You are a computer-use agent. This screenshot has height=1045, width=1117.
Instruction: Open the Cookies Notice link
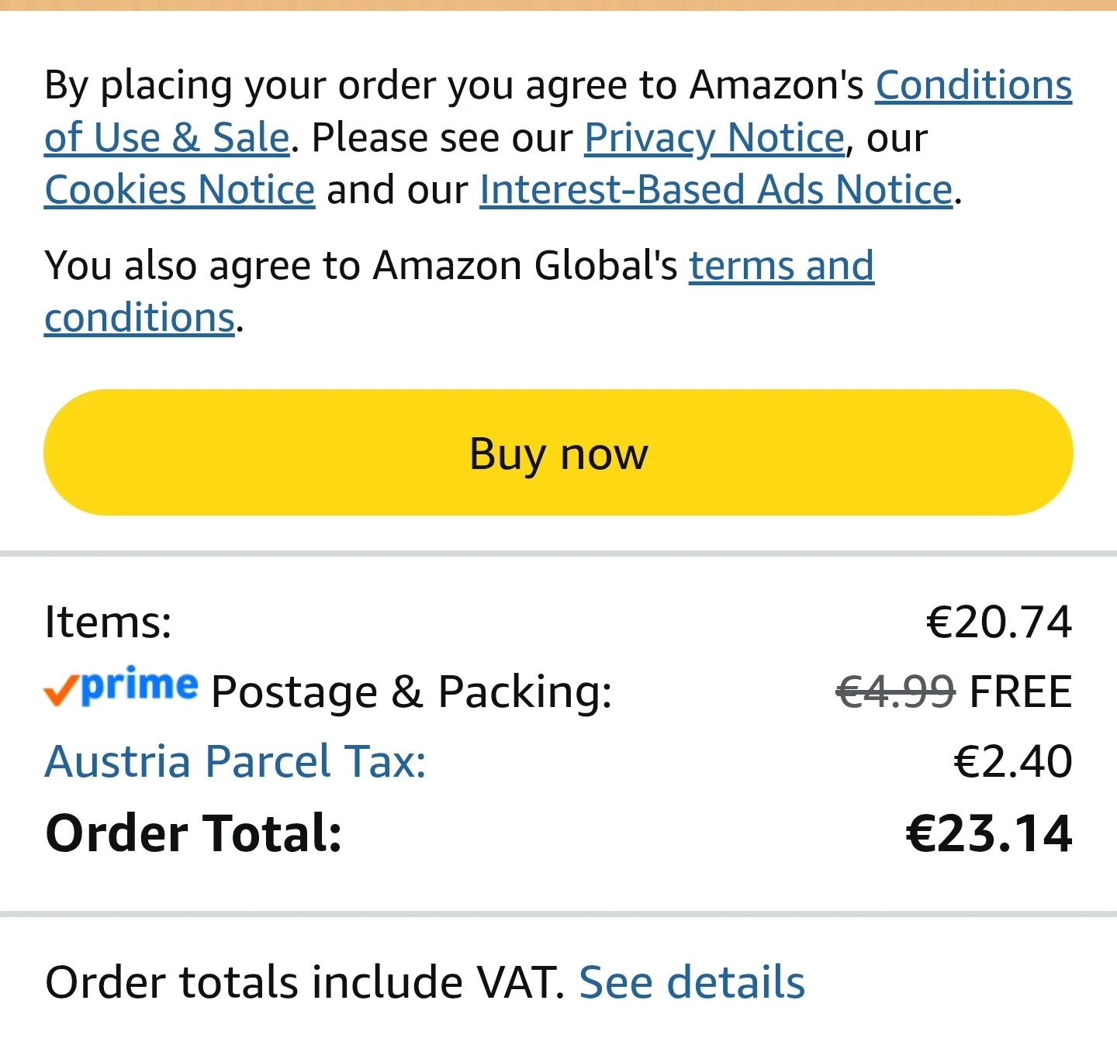(180, 190)
